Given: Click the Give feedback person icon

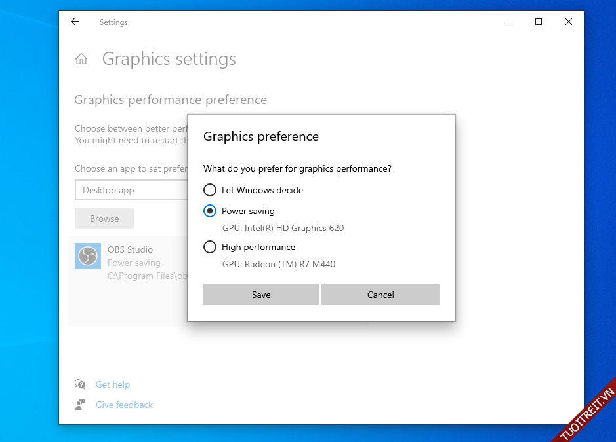Looking at the screenshot, I should click(80, 405).
